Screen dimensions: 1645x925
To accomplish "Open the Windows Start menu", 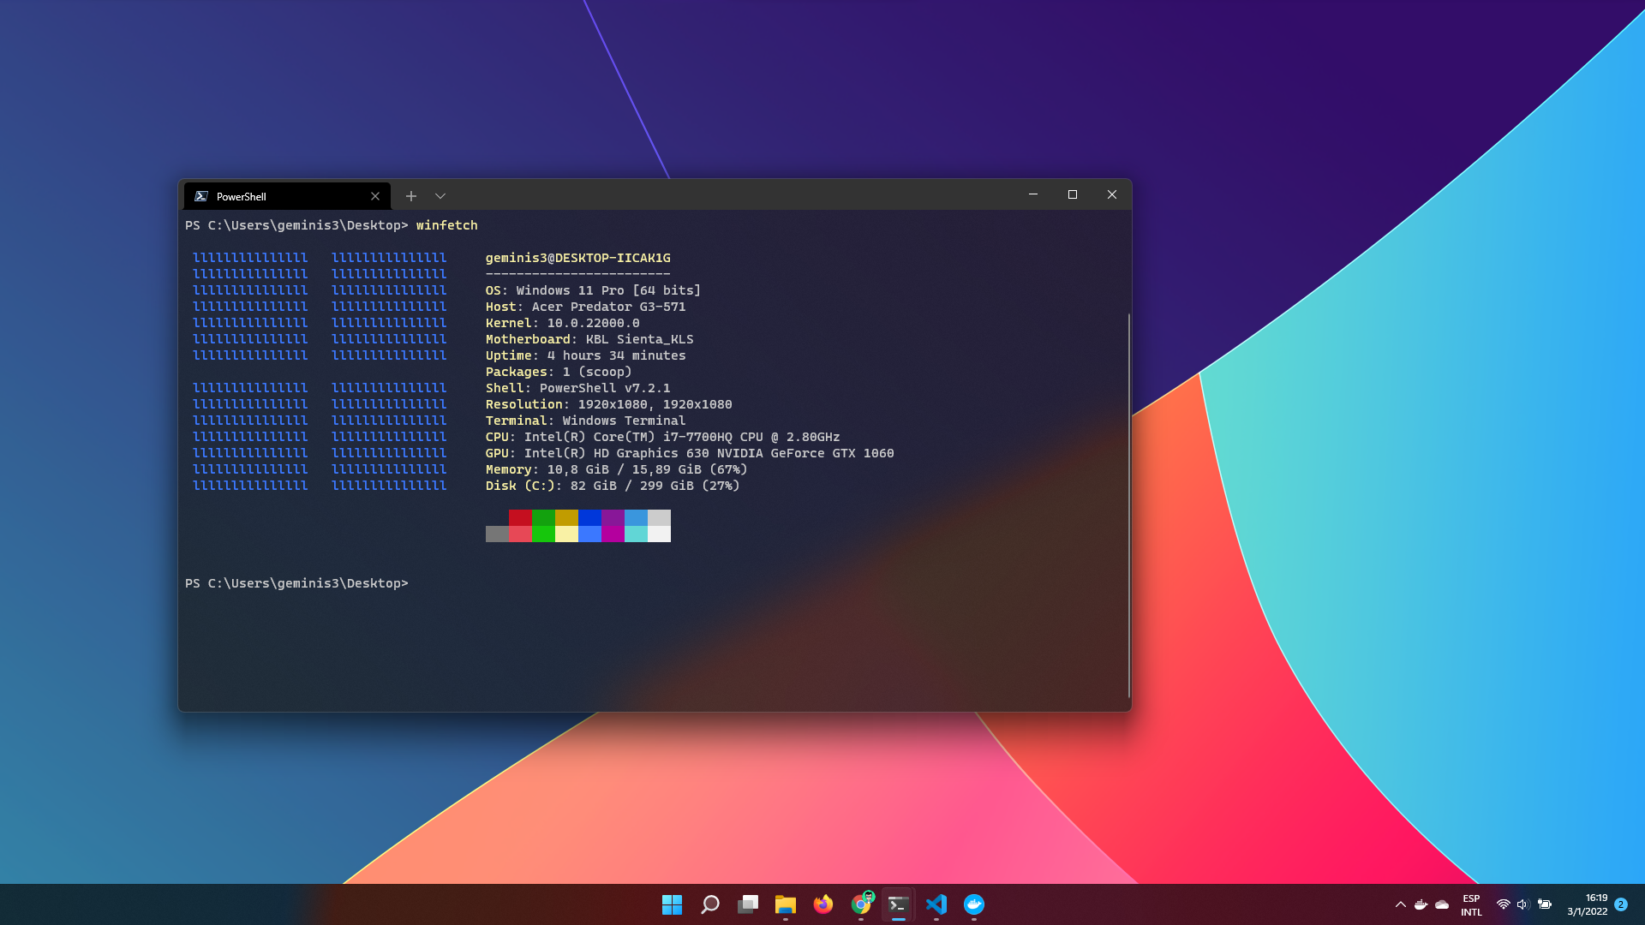I will pyautogui.click(x=672, y=904).
